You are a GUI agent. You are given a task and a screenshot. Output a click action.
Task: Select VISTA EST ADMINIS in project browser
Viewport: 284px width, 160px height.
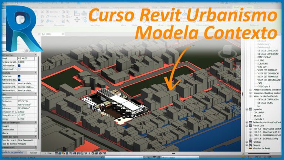click(x=267, y=70)
